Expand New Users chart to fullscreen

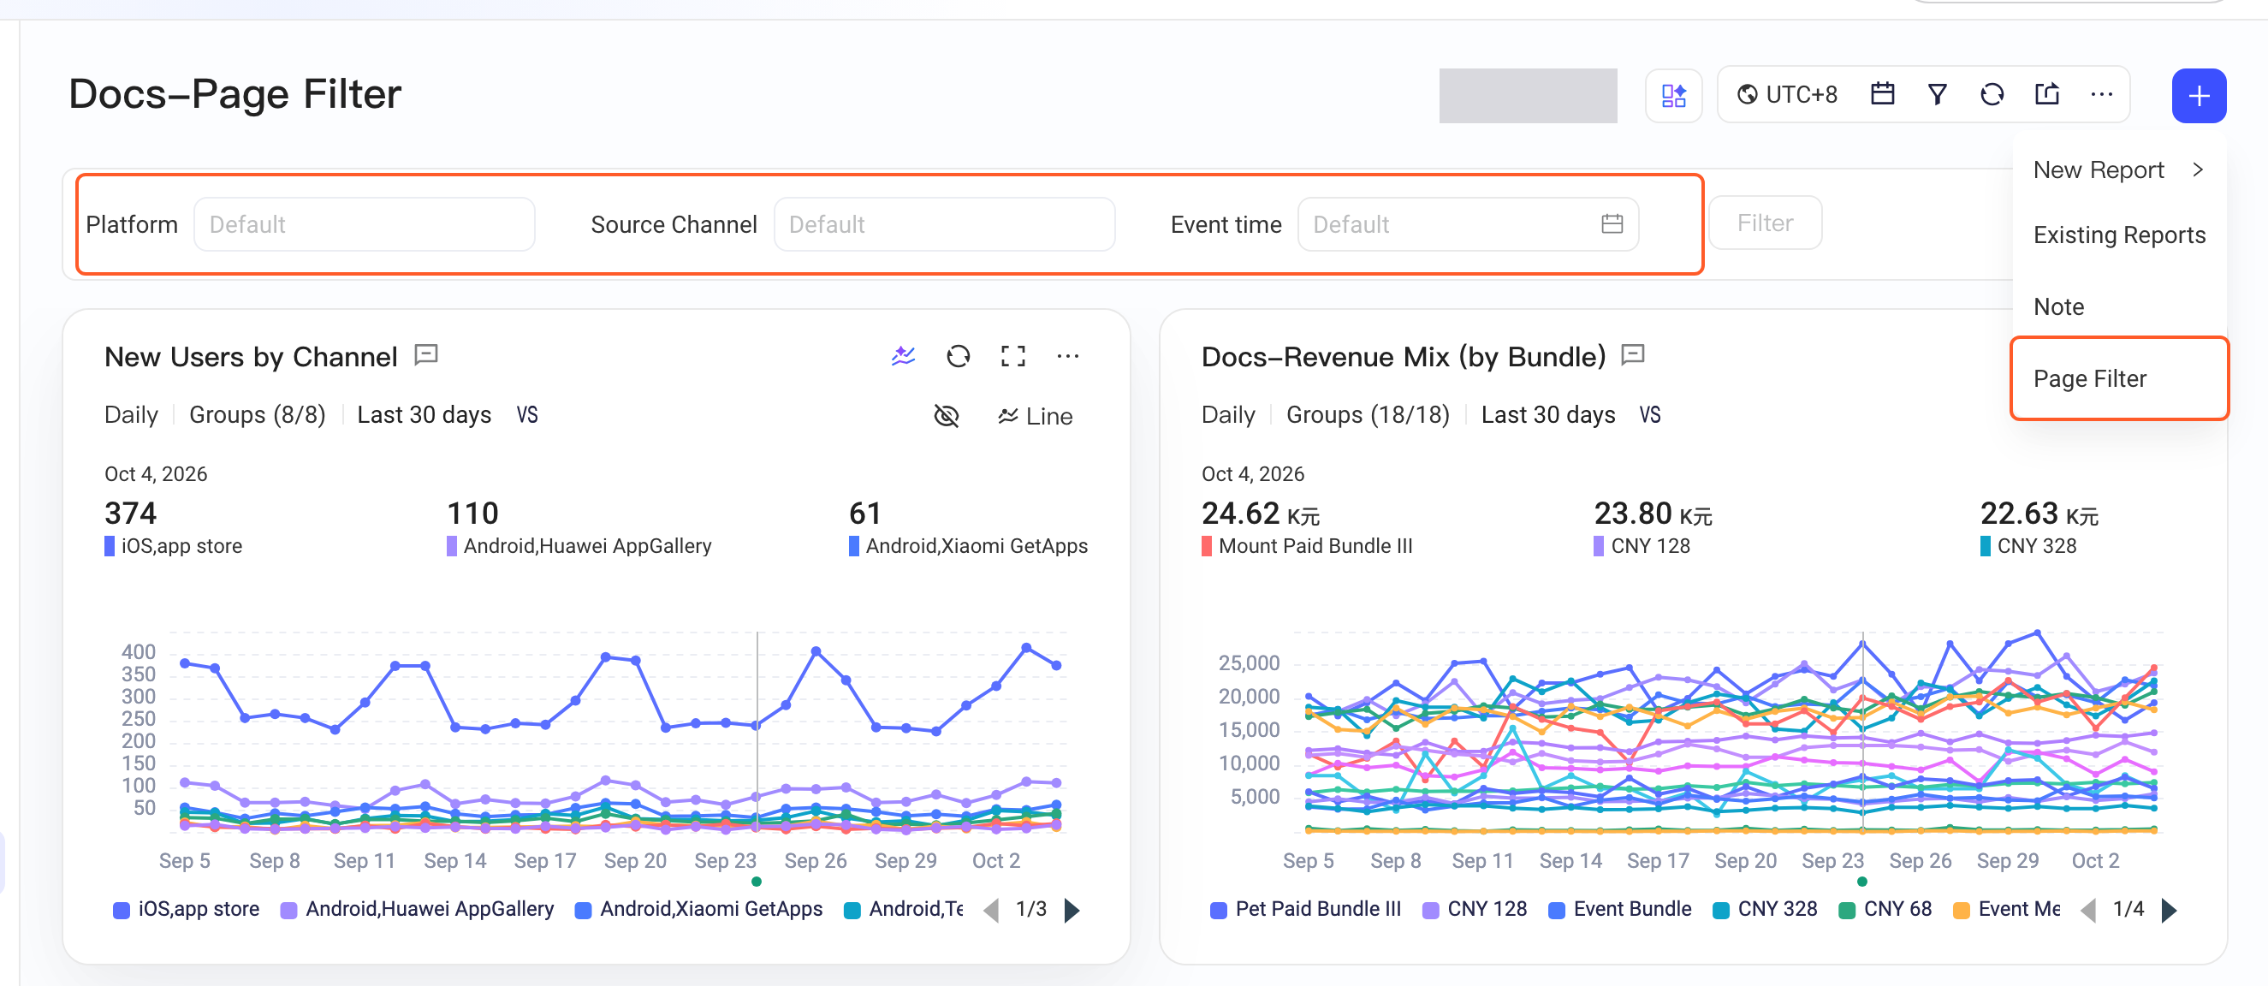pyautogui.click(x=1012, y=356)
